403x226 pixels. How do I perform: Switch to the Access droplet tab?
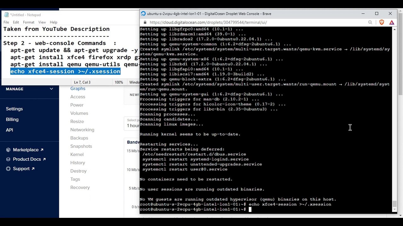pyautogui.click(x=78, y=97)
